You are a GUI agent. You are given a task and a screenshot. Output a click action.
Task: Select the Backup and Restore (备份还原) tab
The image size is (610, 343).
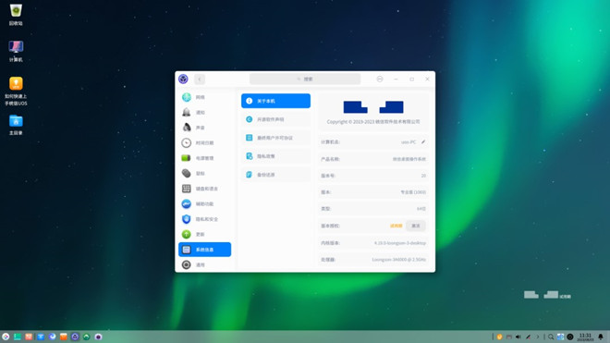click(x=275, y=175)
